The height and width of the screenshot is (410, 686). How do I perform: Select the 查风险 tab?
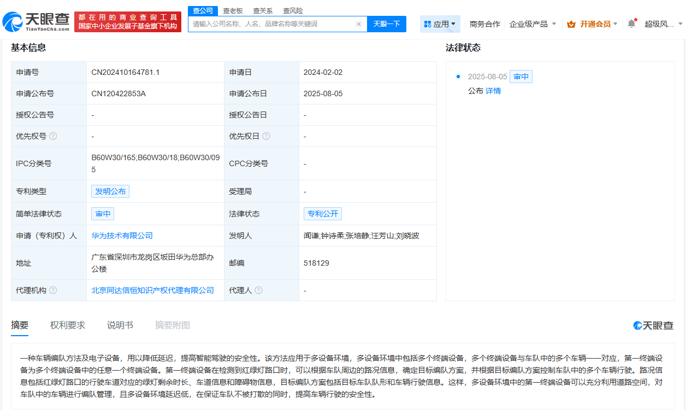point(293,10)
